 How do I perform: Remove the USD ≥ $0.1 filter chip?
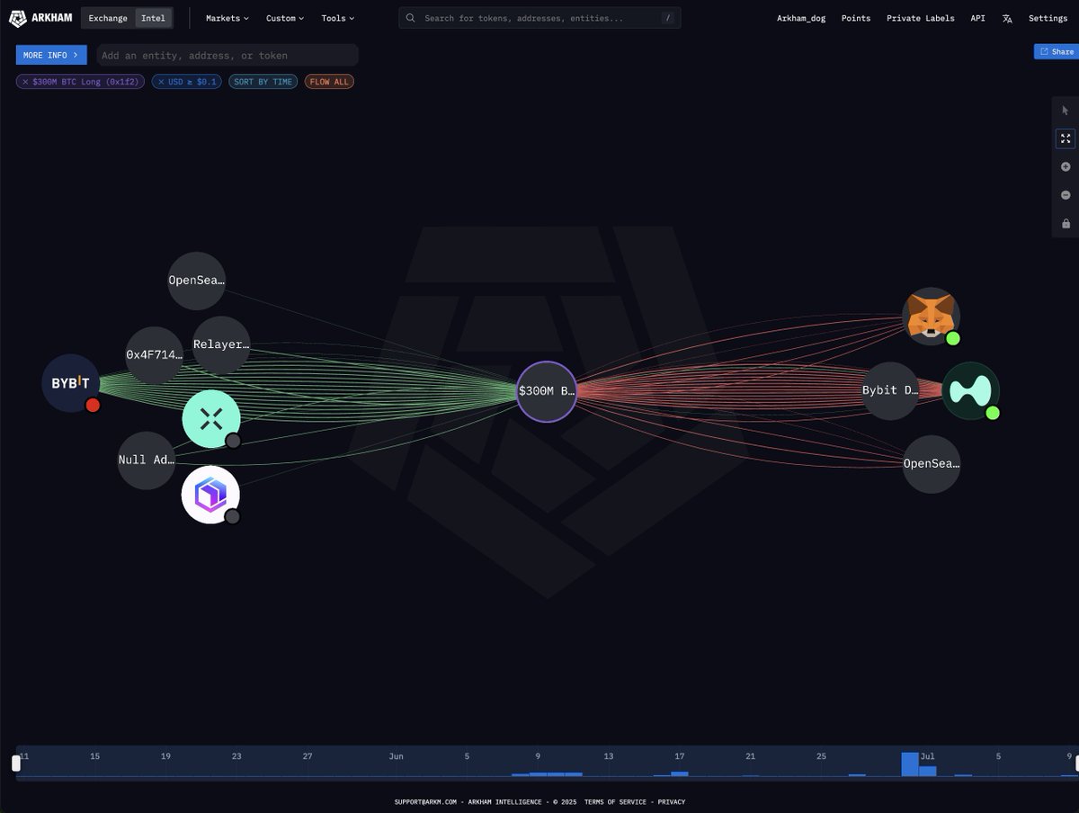(x=161, y=82)
